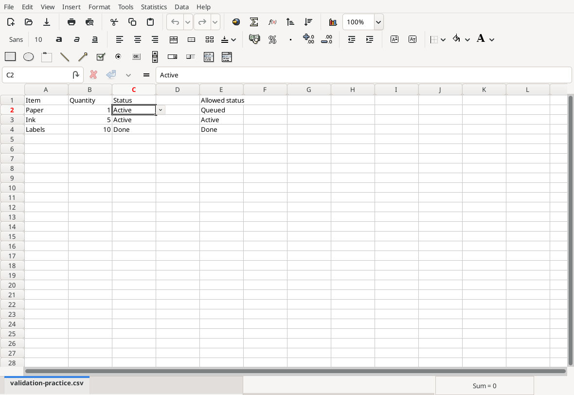The height and width of the screenshot is (395, 574).
Task: Apply superscript formatting
Action: pyautogui.click(x=394, y=39)
